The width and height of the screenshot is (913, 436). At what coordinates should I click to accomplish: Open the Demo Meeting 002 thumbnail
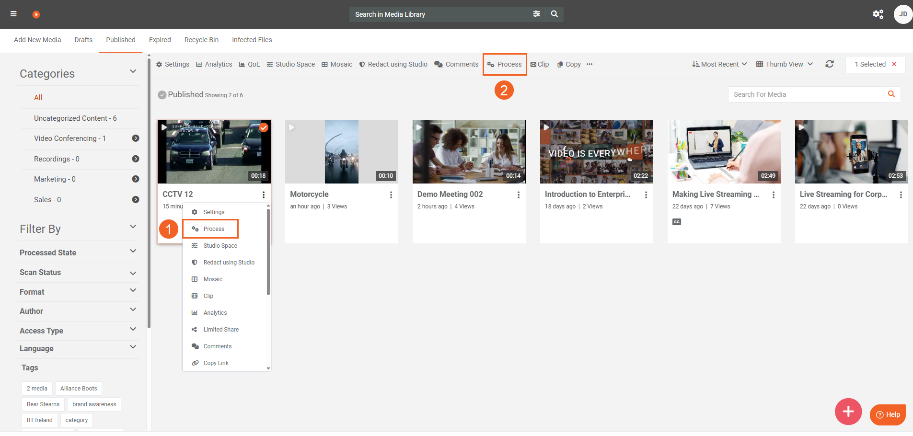click(x=469, y=152)
